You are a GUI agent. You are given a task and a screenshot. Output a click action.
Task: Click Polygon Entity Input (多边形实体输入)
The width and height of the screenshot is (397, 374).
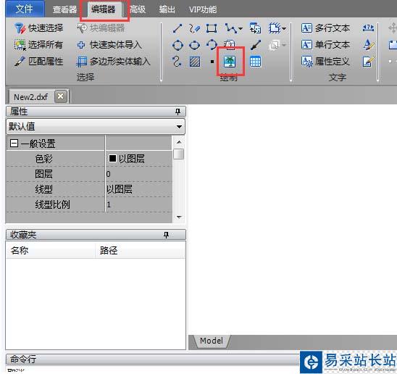click(x=113, y=62)
